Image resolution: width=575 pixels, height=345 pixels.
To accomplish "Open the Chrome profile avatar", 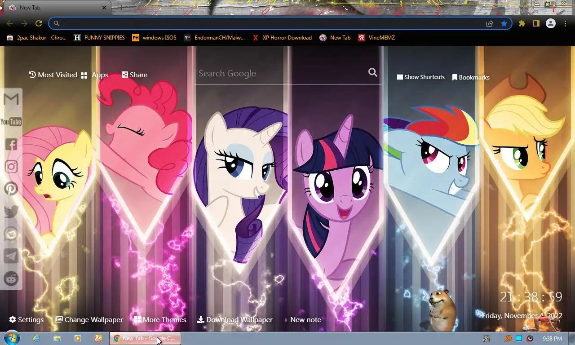I will [x=550, y=23].
